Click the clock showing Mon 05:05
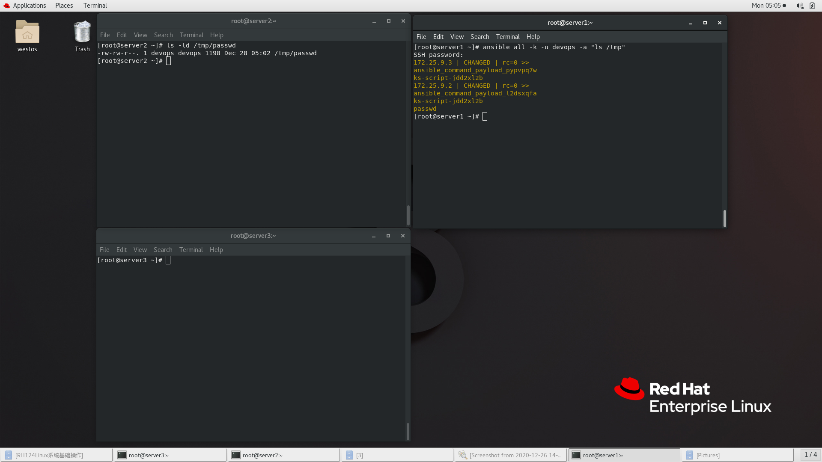822x462 pixels. (766, 6)
